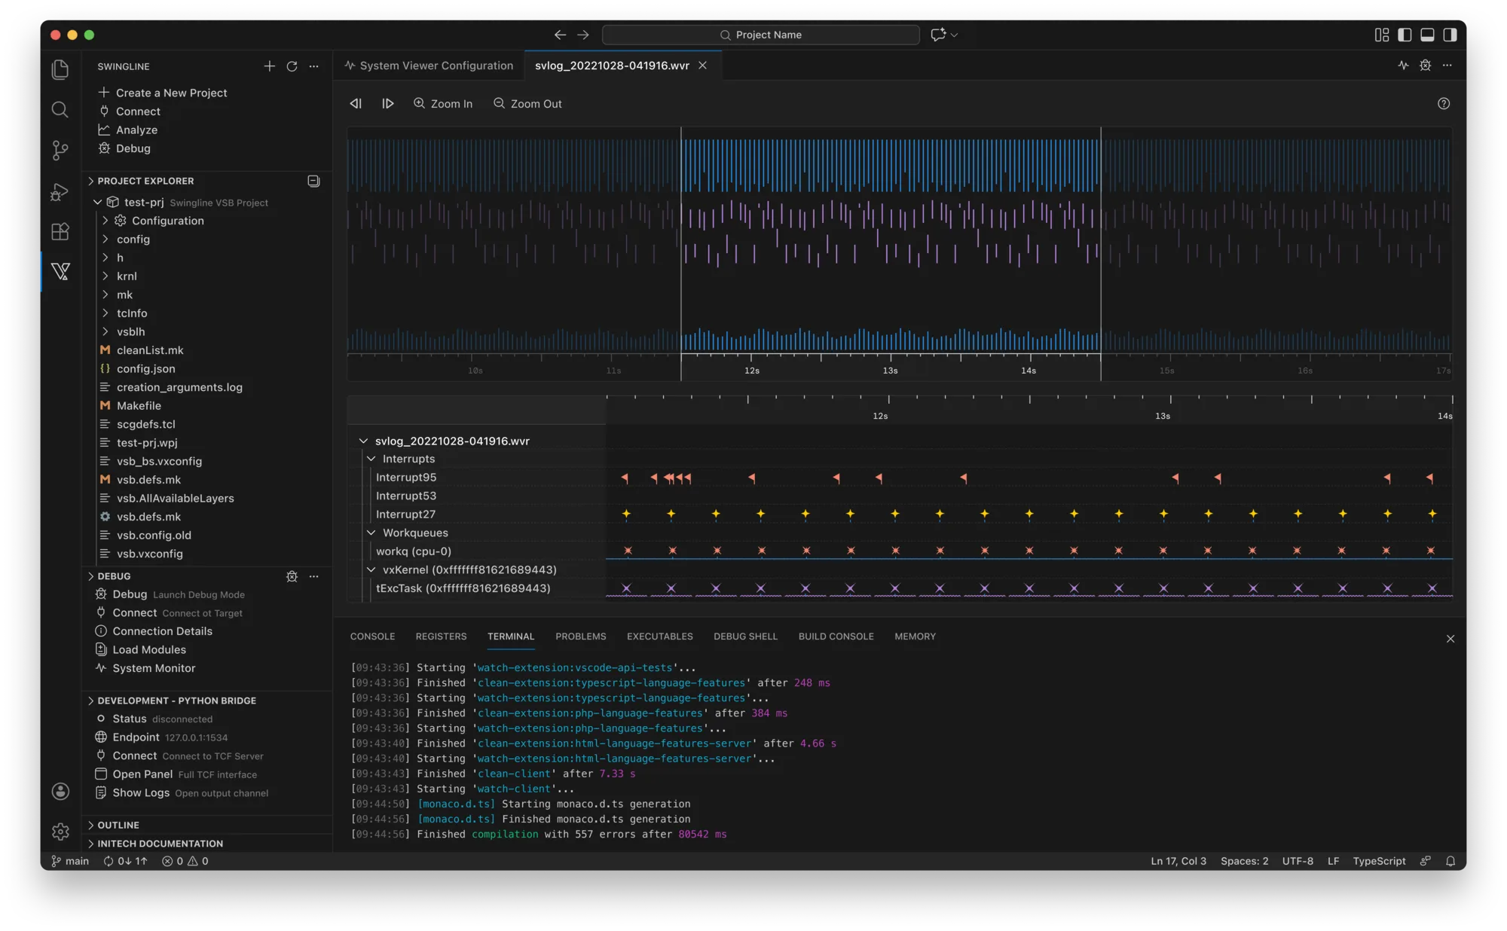1507x931 pixels.
Task: Open the notifications bell in status bar
Action: click(1450, 861)
